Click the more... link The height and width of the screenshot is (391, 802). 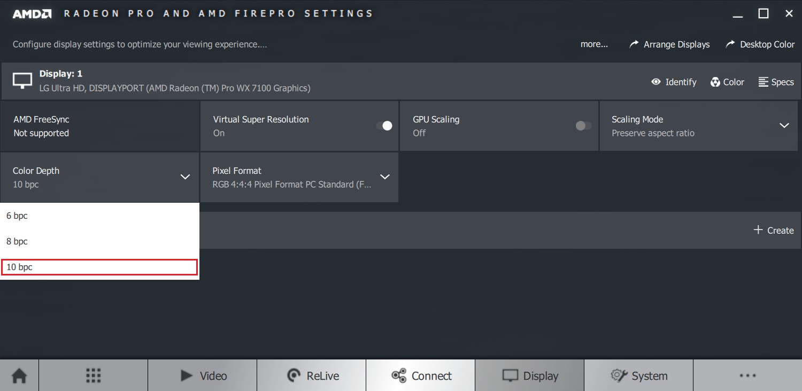tap(594, 44)
